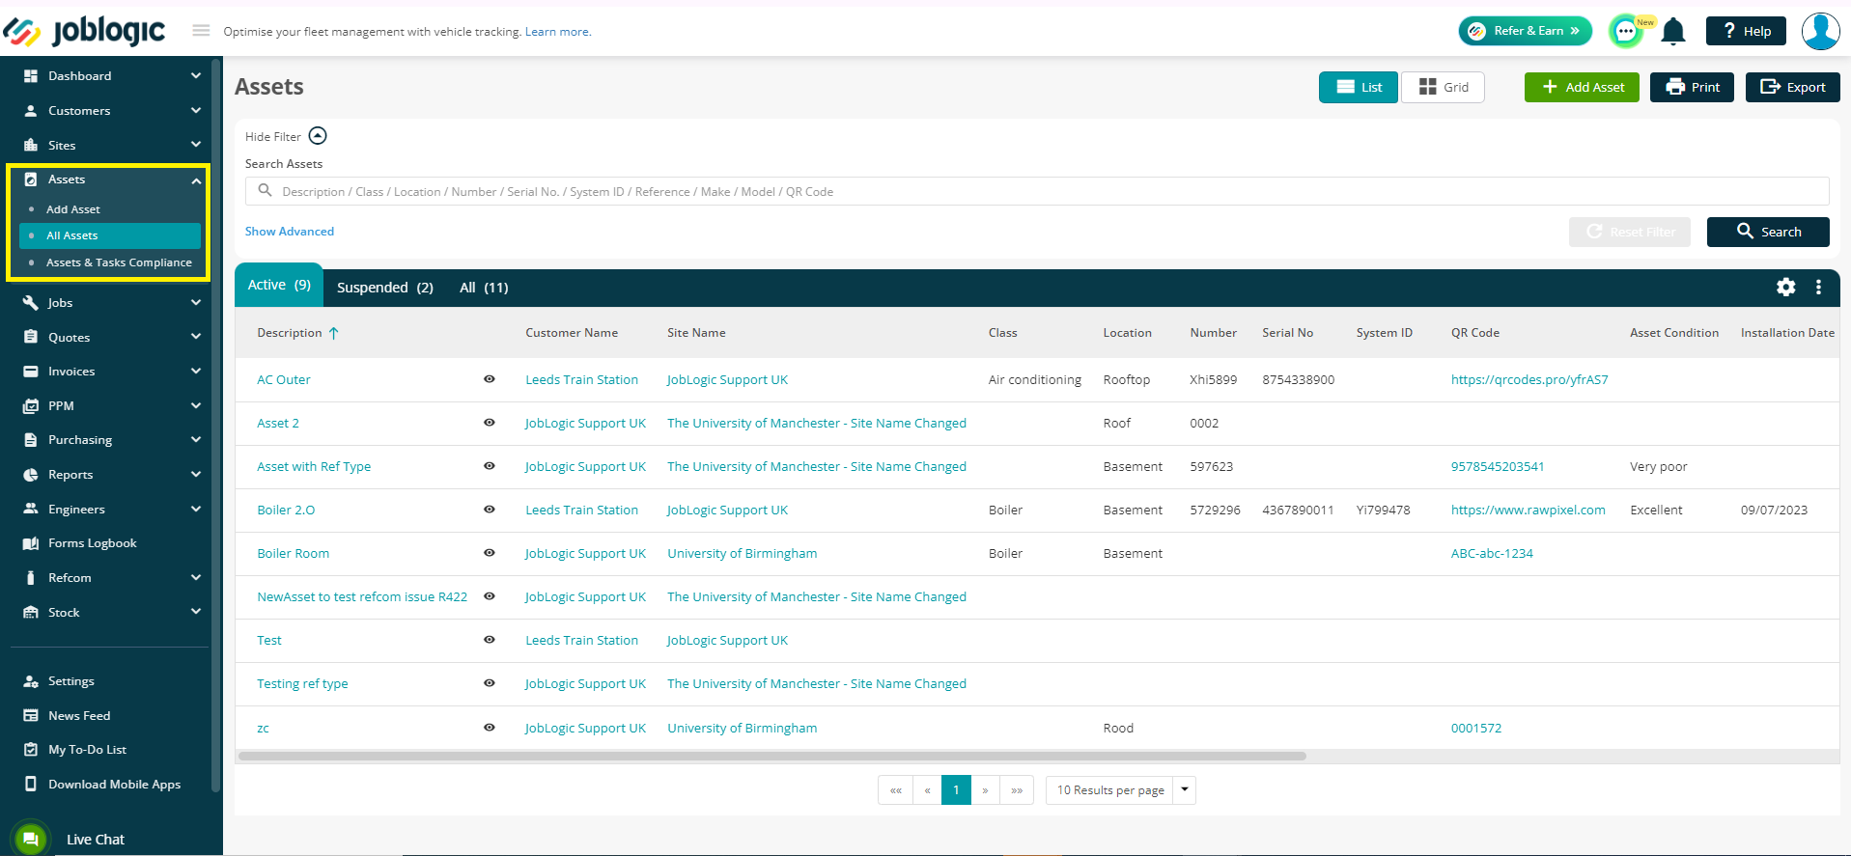Click the Search Assets input field
Screen dimensions: 1851x856
[1037, 191]
